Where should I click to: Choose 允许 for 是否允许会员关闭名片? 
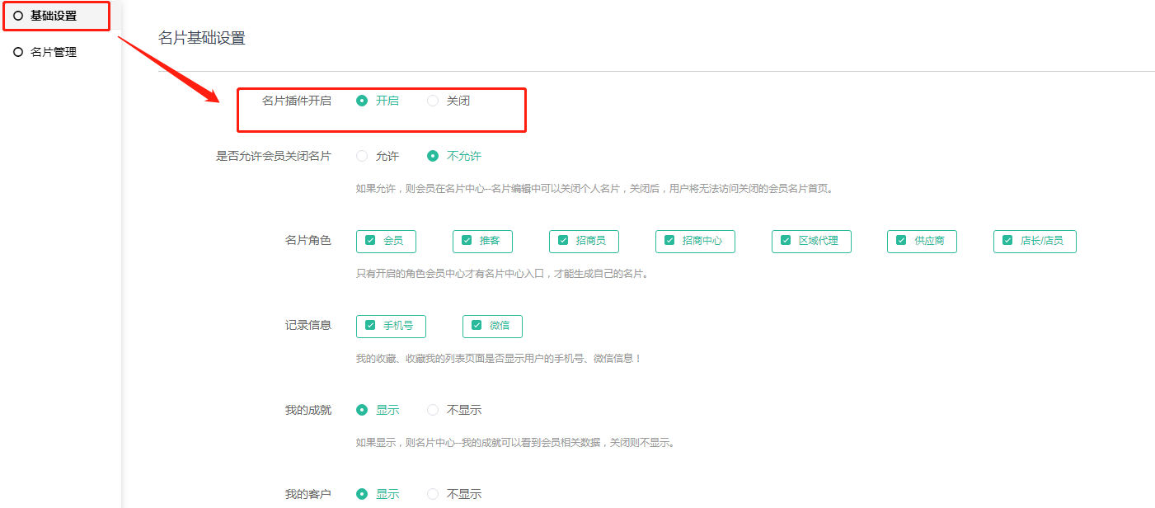coord(362,156)
